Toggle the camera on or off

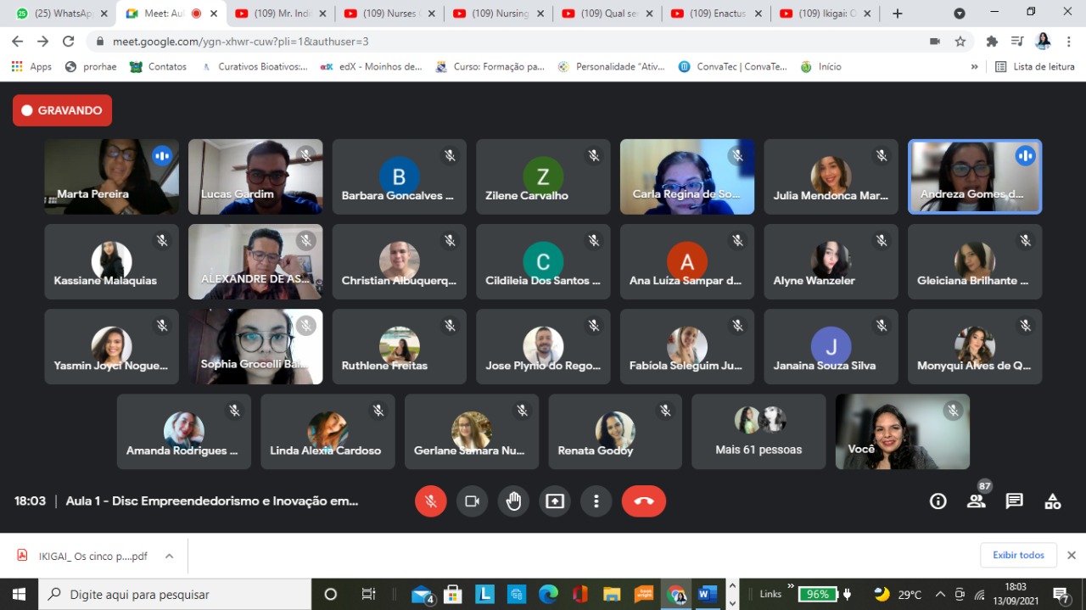[x=472, y=501]
